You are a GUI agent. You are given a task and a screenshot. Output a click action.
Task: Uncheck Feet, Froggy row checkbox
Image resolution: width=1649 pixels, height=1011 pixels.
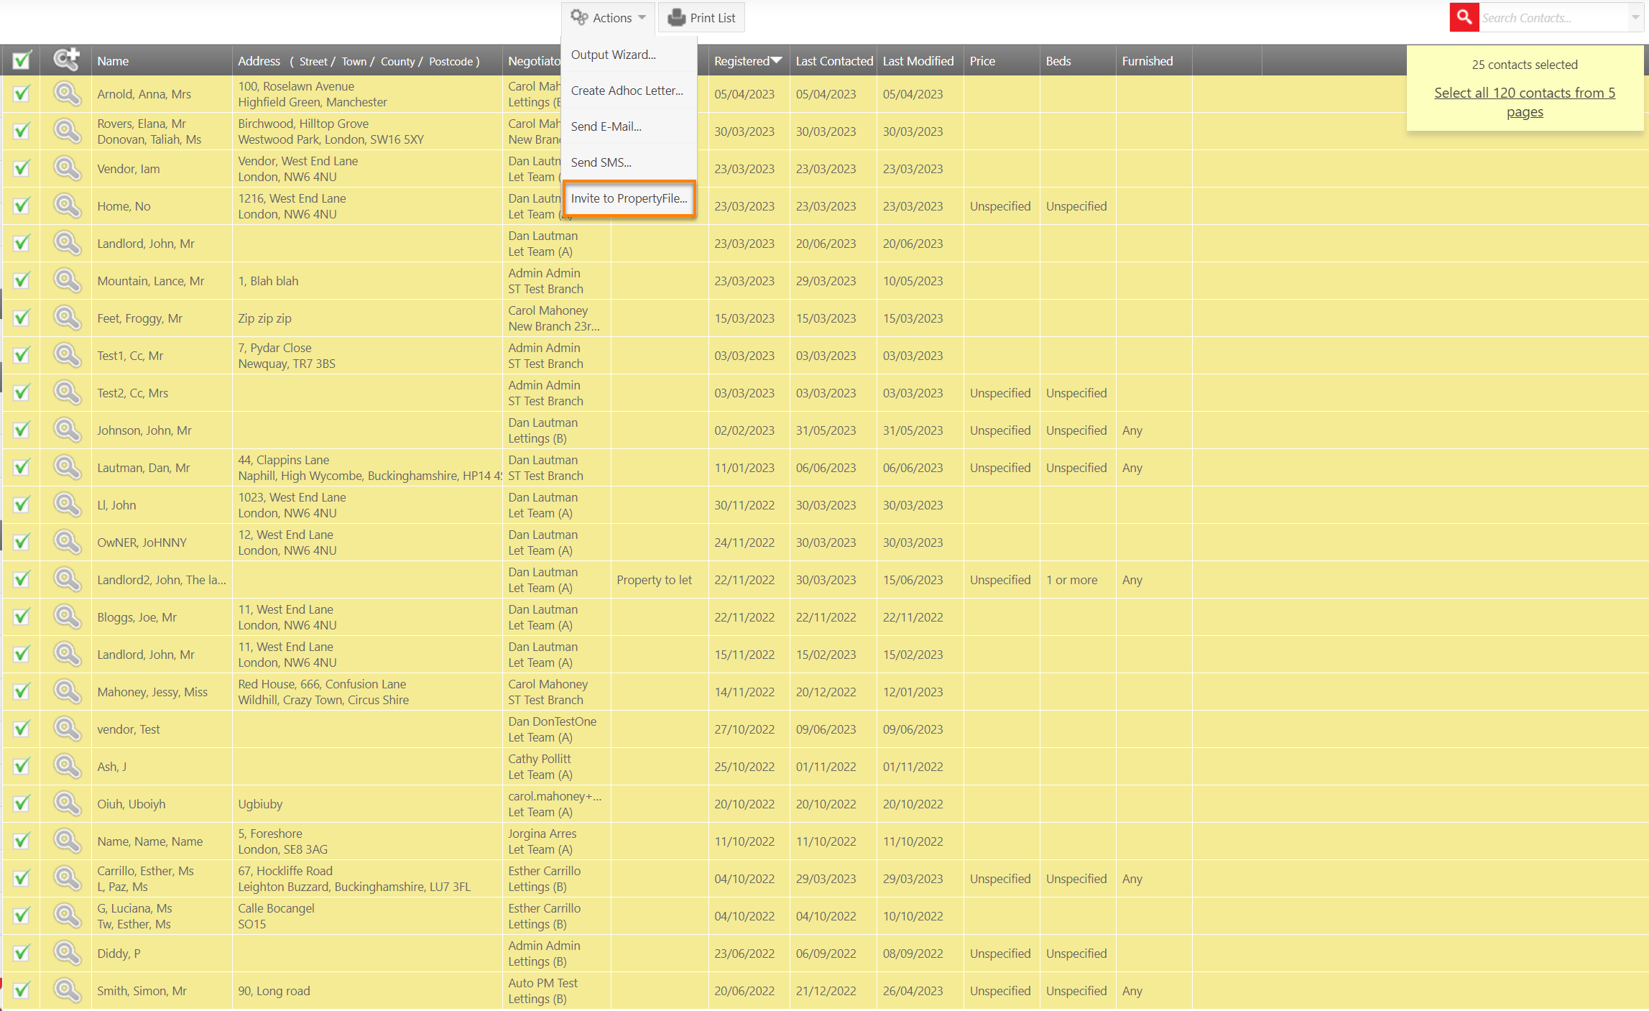pyautogui.click(x=22, y=318)
